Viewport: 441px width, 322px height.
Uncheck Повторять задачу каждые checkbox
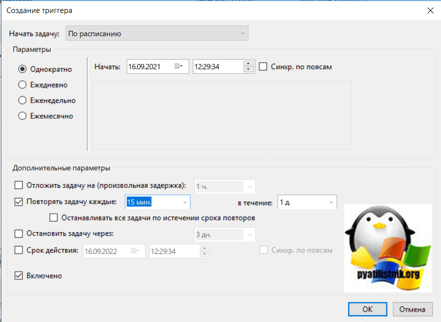tap(19, 202)
